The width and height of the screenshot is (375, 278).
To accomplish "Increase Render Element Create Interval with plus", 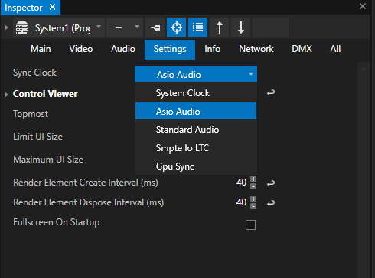I will (253, 179).
